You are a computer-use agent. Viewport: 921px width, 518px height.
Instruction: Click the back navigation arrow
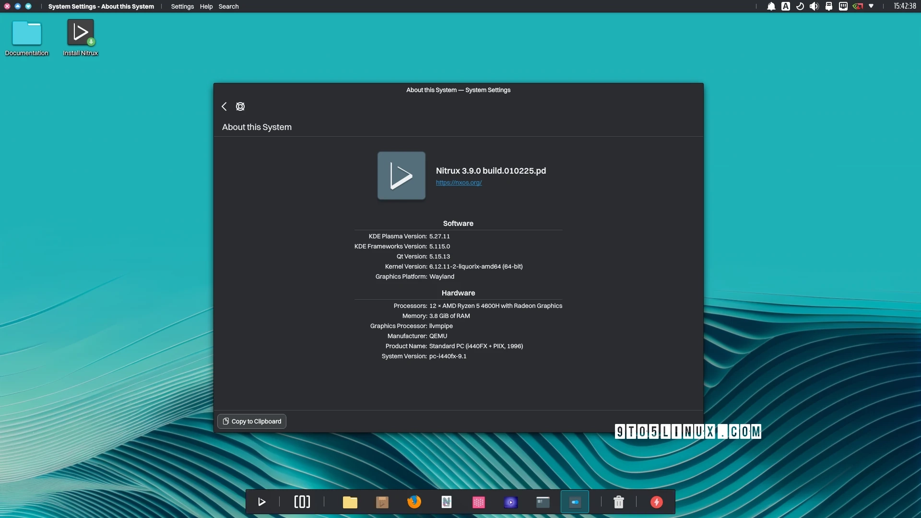(224, 106)
